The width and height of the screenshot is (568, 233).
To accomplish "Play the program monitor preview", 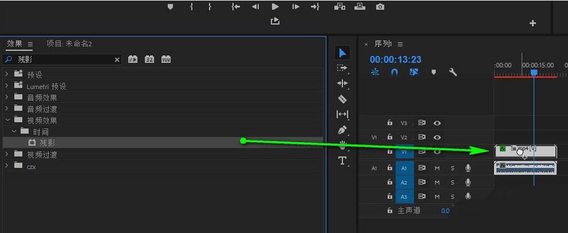I will click(x=275, y=6).
